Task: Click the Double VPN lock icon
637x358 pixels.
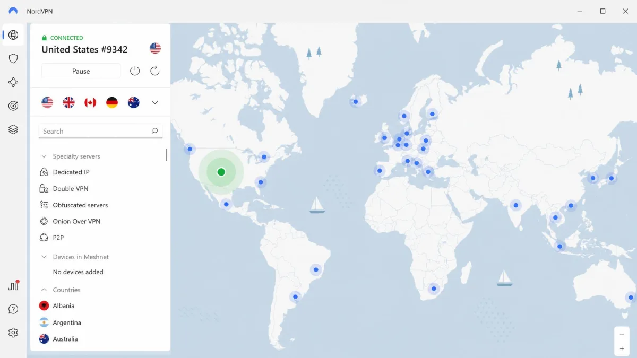Action: point(44,188)
